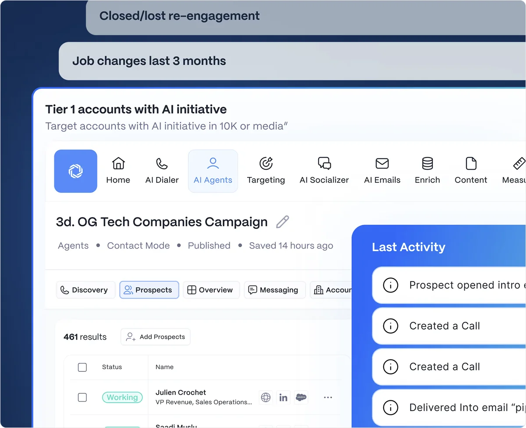Open Julien Crochet's LinkedIn icon
Screen dimensions: 526x428
coord(283,397)
